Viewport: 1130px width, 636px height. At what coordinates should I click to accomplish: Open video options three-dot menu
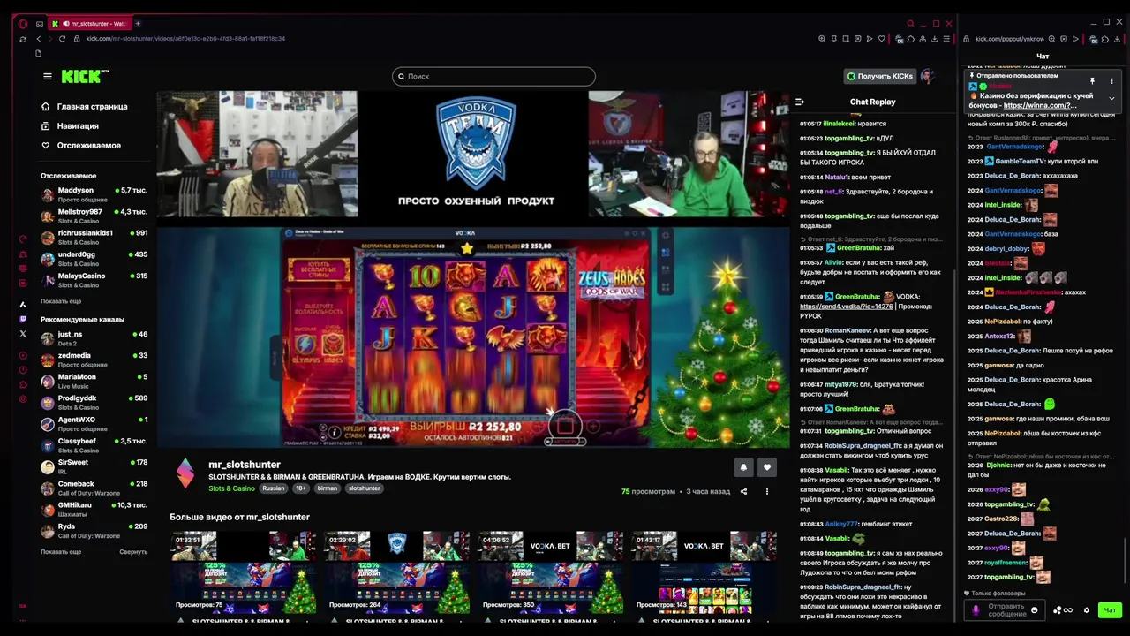(766, 492)
